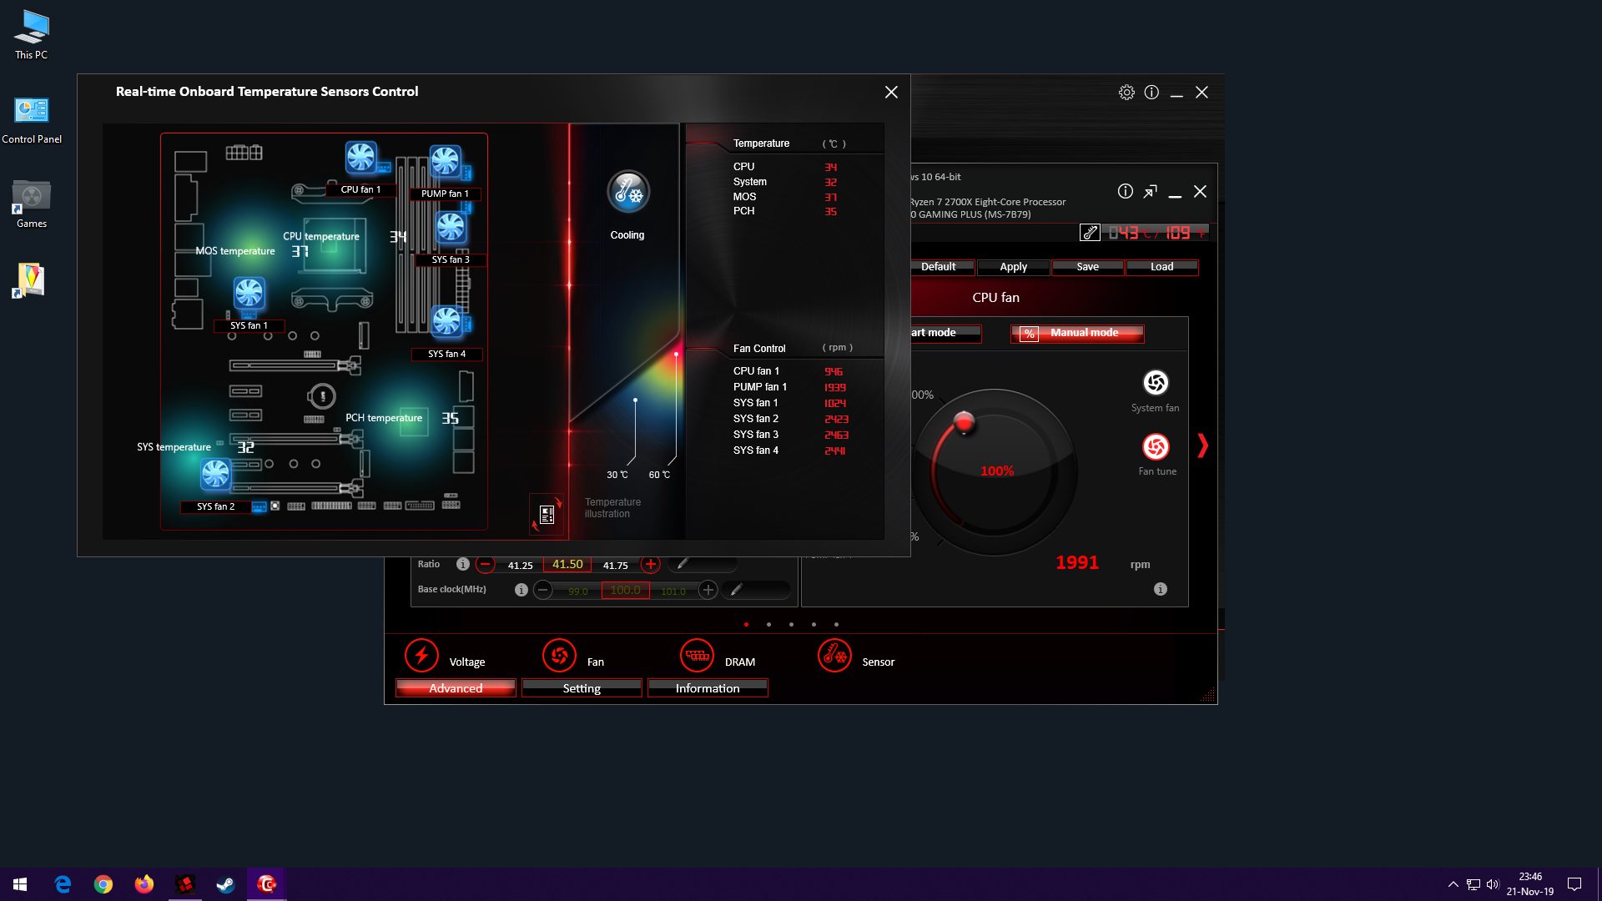Screen dimensions: 1602x901
Task: Switch to the Setting tab
Action: [582, 688]
